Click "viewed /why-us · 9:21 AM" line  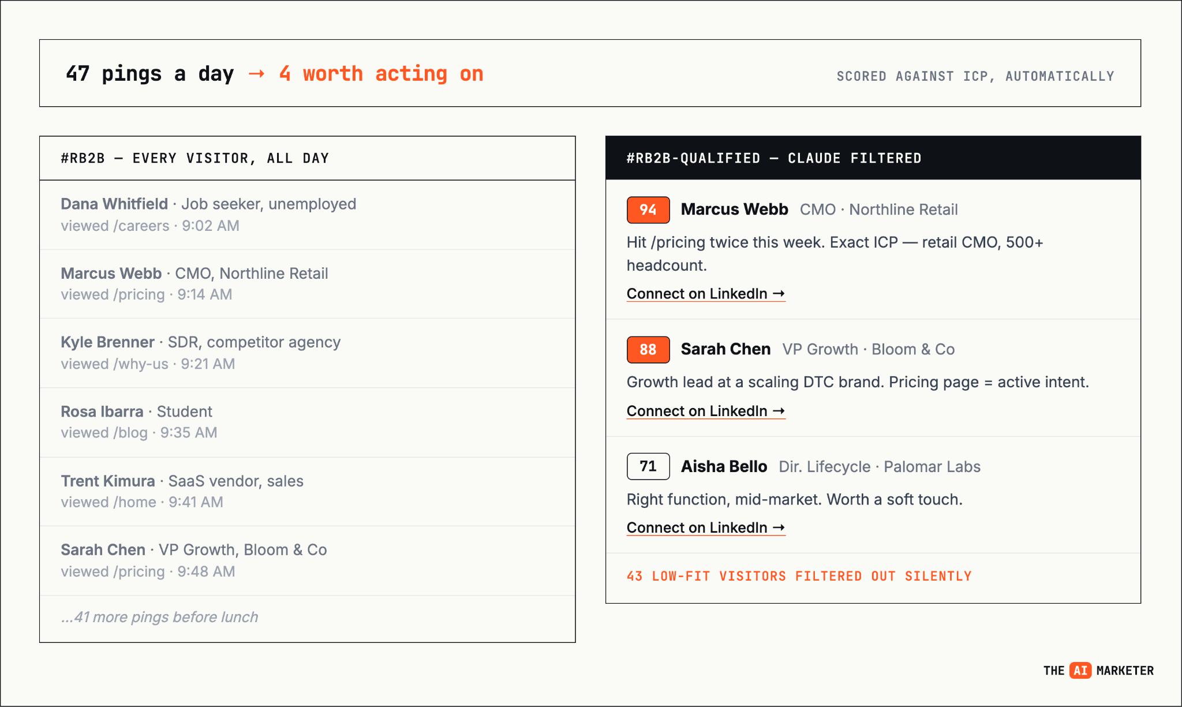point(148,364)
